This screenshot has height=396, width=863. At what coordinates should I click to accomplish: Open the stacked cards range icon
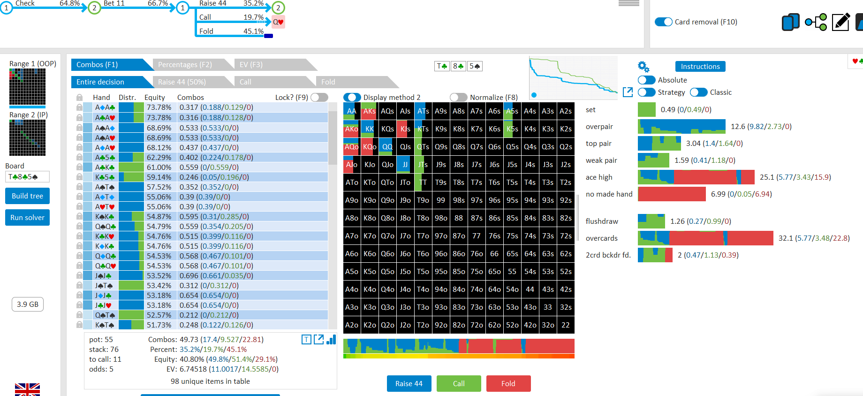[x=790, y=22]
